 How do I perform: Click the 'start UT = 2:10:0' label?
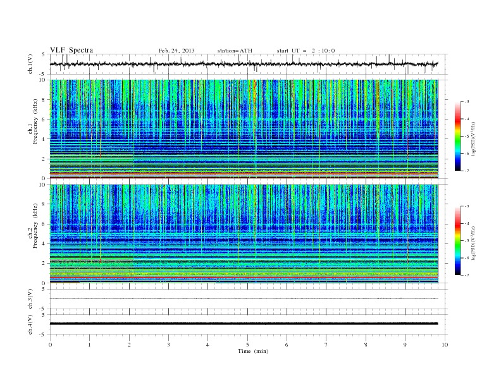coord(306,51)
